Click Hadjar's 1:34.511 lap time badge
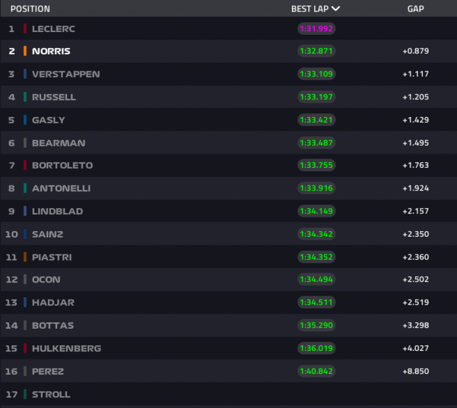 (x=316, y=302)
